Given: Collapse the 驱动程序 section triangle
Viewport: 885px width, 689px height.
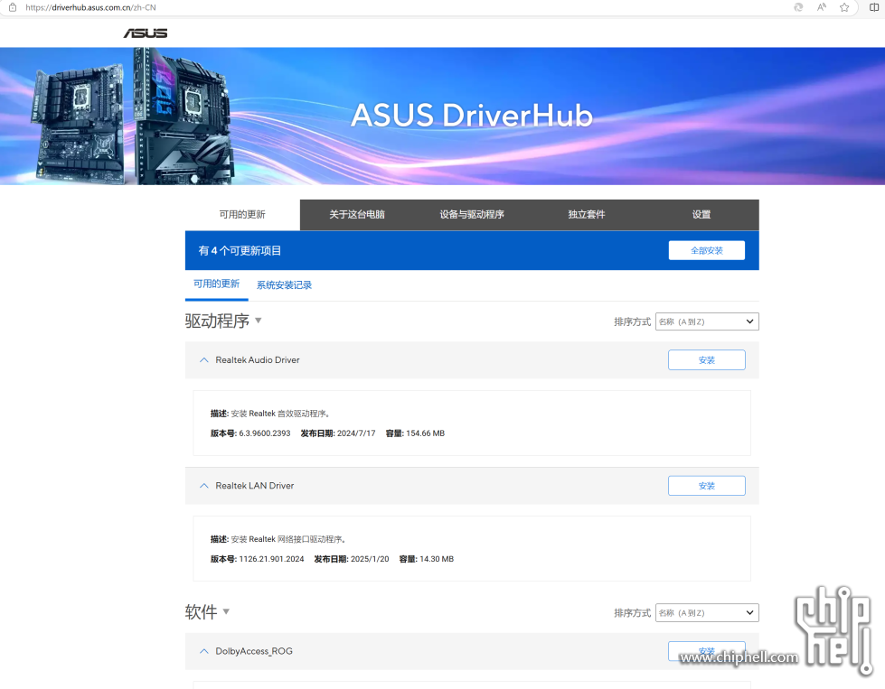Looking at the screenshot, I should coord(258,321).
